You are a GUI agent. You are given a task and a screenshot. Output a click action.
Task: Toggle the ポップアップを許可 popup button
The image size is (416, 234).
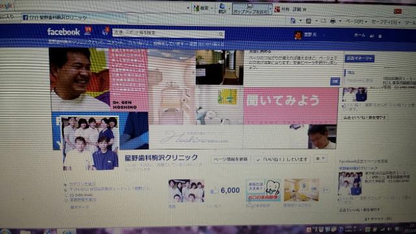[250, 9]
